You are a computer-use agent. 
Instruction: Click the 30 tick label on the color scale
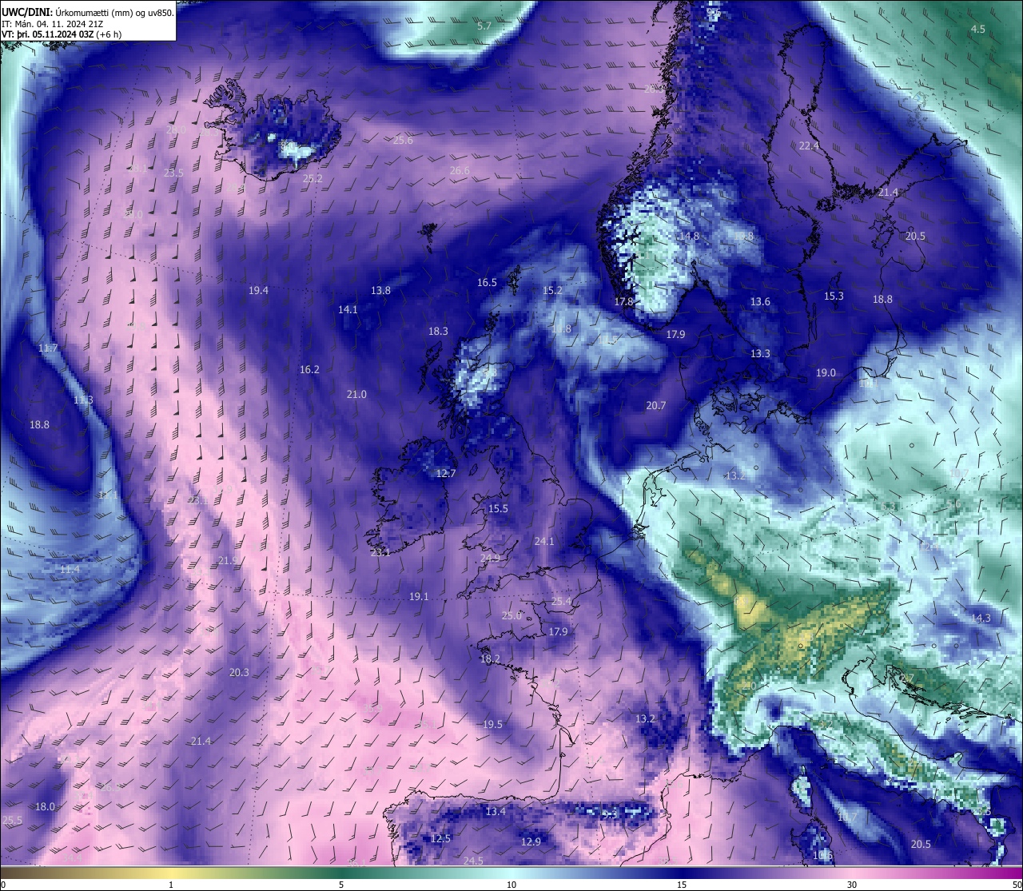point(852,885)
